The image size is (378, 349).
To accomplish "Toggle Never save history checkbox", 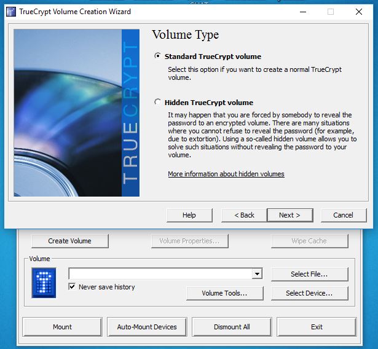I will (x=72, y=286).
